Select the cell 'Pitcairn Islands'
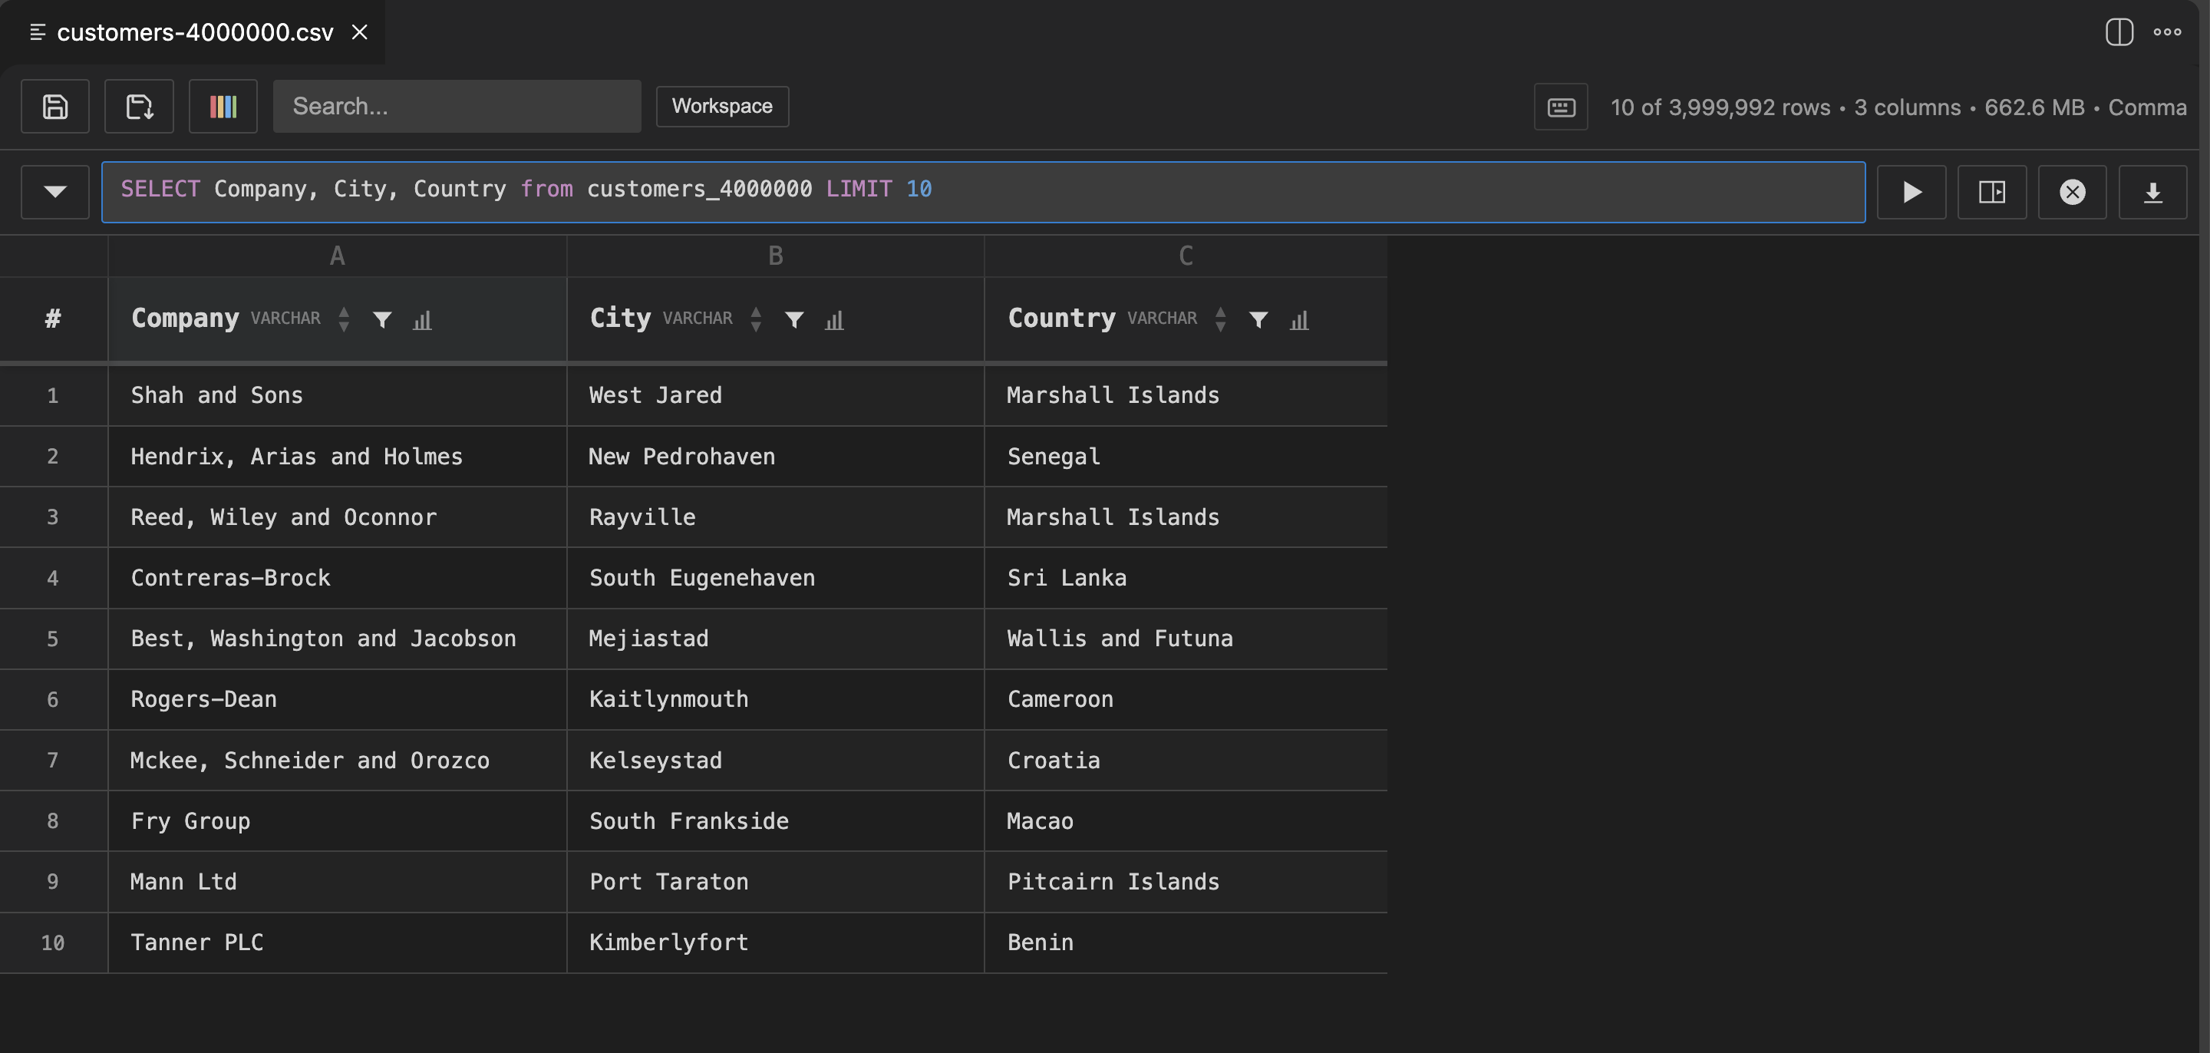Viewport: 2210px width, 1053px height. (1186, 882)
